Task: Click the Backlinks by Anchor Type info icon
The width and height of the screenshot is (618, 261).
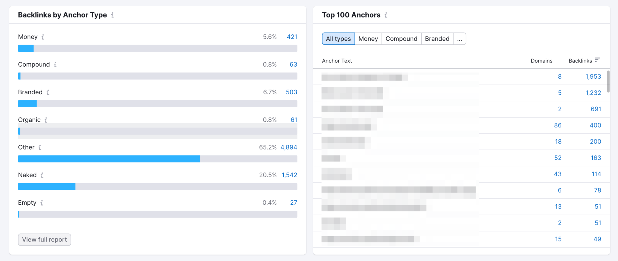Action: pos(113,15)
